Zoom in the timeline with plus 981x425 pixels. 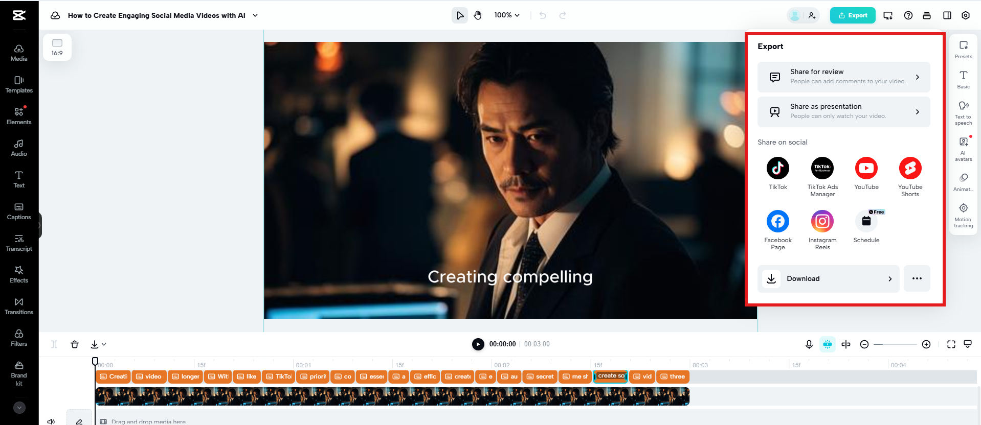pos(926,344)
